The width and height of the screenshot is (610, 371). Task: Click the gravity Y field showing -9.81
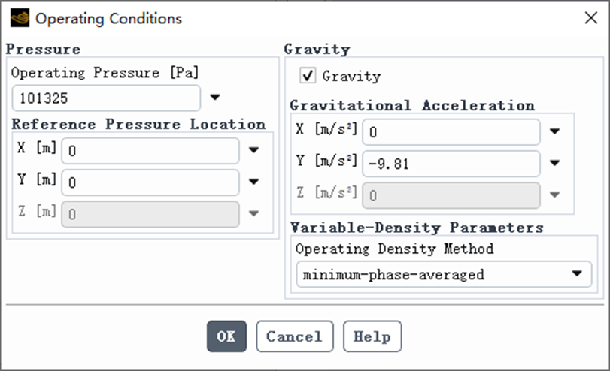coord(451,164)
